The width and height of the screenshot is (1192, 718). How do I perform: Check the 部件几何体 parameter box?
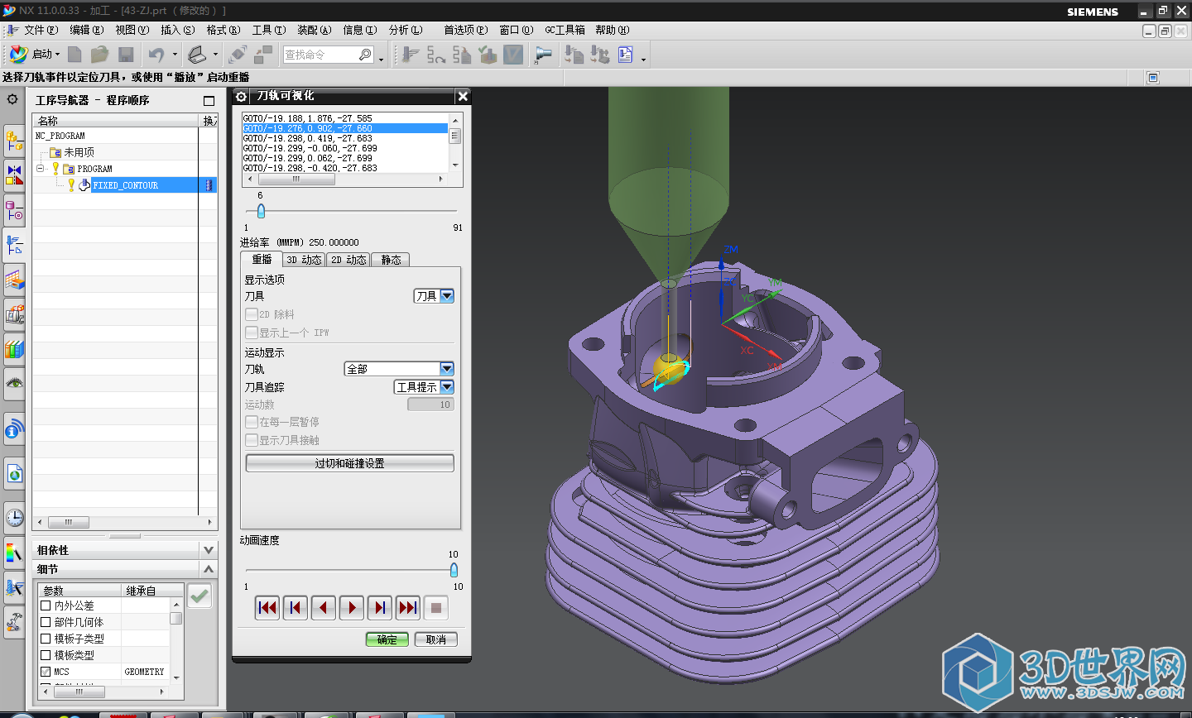tap(46, 622)
